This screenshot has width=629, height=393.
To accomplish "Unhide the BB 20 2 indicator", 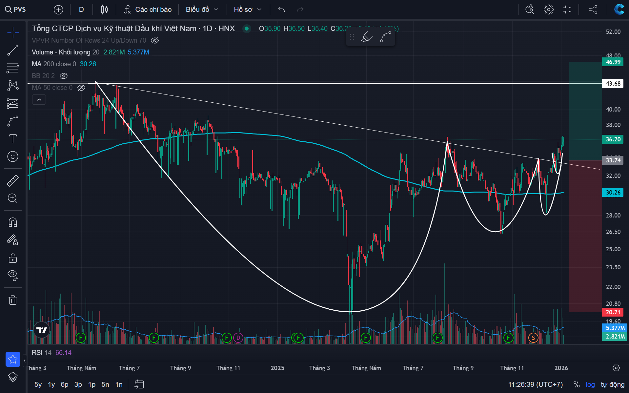I will [64, 76].
